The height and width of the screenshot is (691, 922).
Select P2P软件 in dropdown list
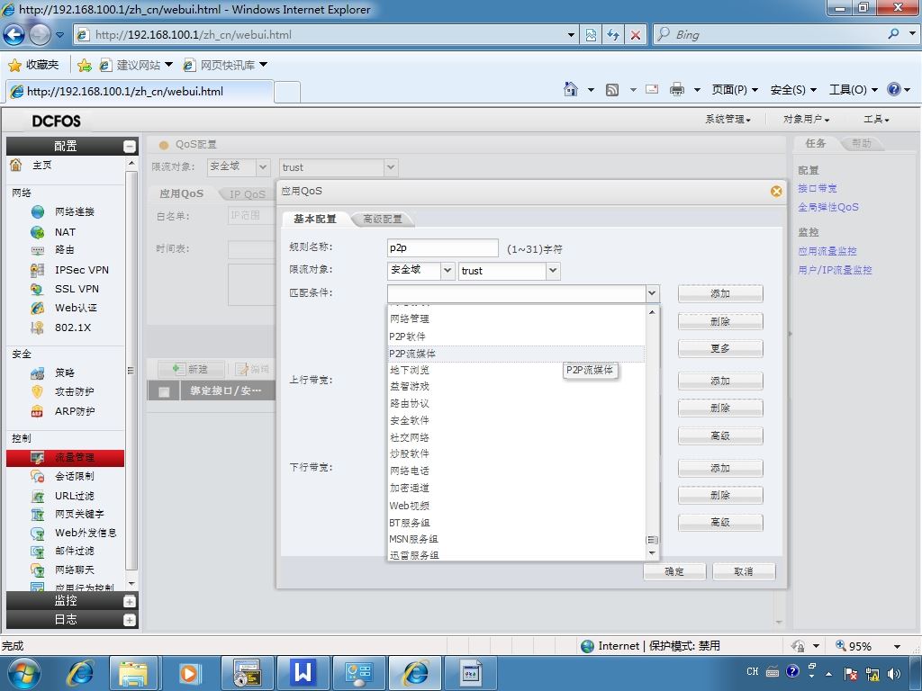pos(516,337)
